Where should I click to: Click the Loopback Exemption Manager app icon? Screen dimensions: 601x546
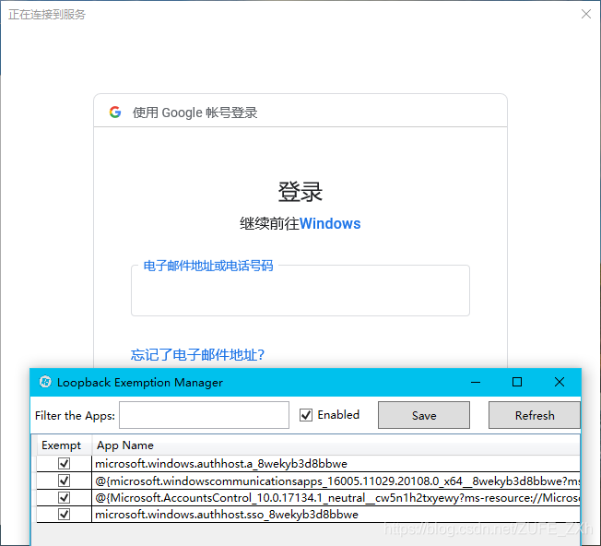[x=45, y=382]
